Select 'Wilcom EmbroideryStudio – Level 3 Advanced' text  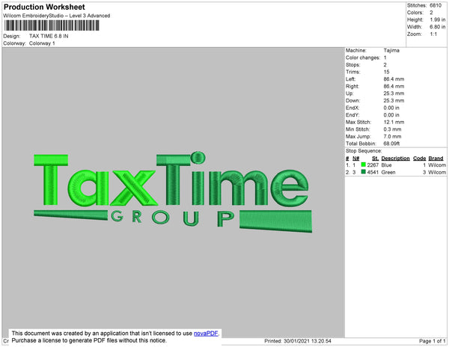click(57, 16)
